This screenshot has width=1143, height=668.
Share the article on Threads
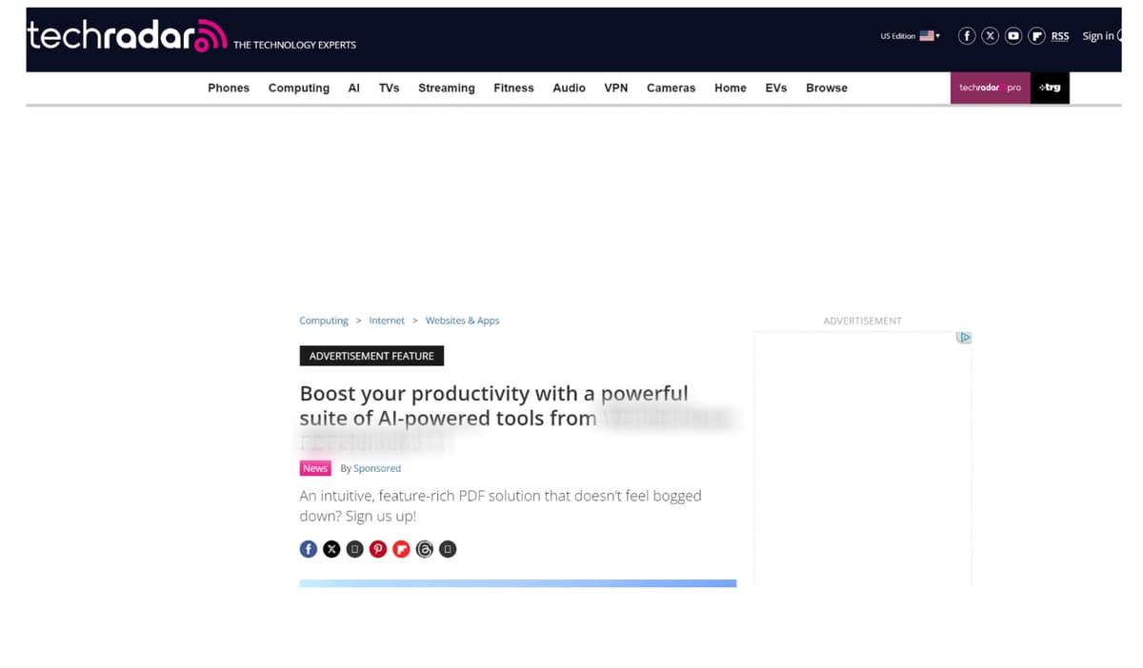coord(425,549)
